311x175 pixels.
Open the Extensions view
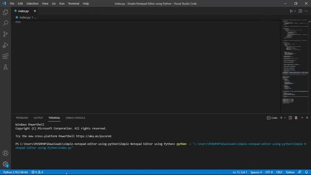pos(5,56)
